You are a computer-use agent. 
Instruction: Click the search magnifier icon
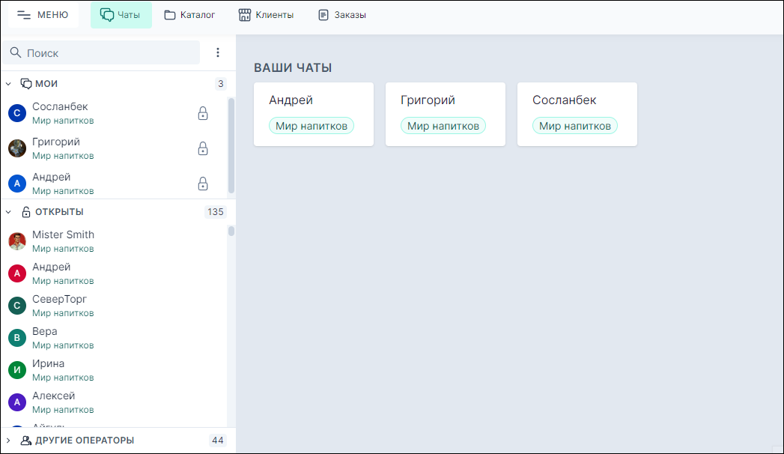[16, 52]
